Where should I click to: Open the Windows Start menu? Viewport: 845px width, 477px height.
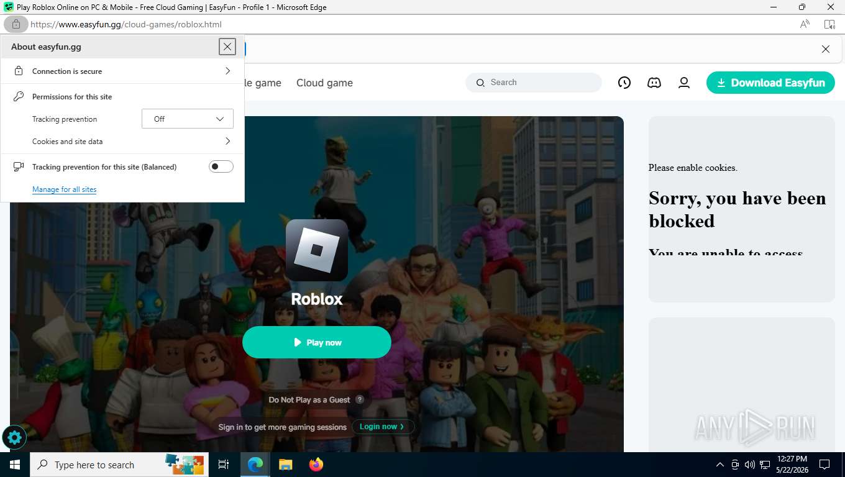(x=15, y=465)
